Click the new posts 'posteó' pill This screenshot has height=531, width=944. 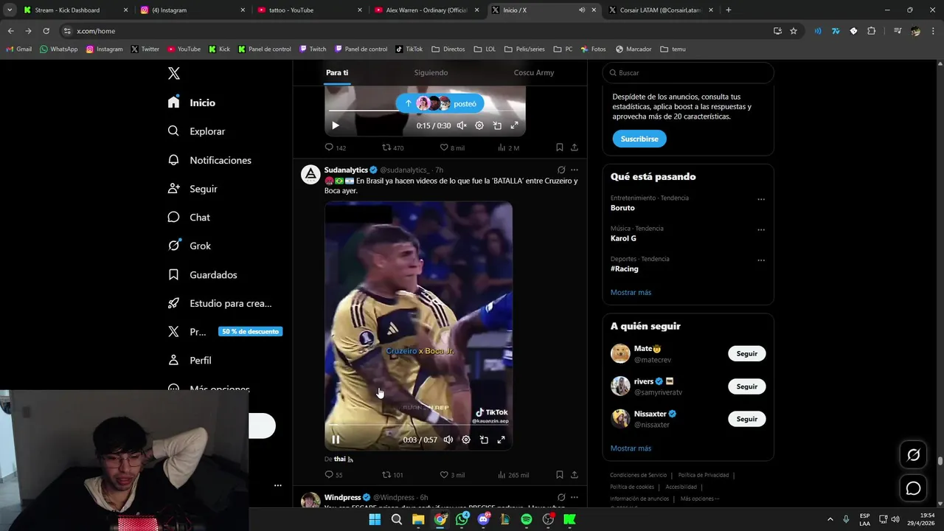point(440,104)
